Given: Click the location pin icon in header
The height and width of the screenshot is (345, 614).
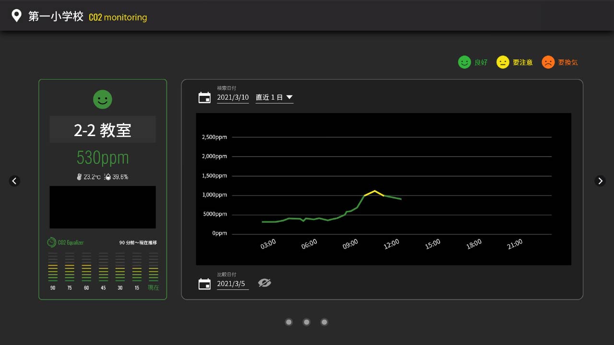Looking at the screenshot, I should (x=17, y=16).
